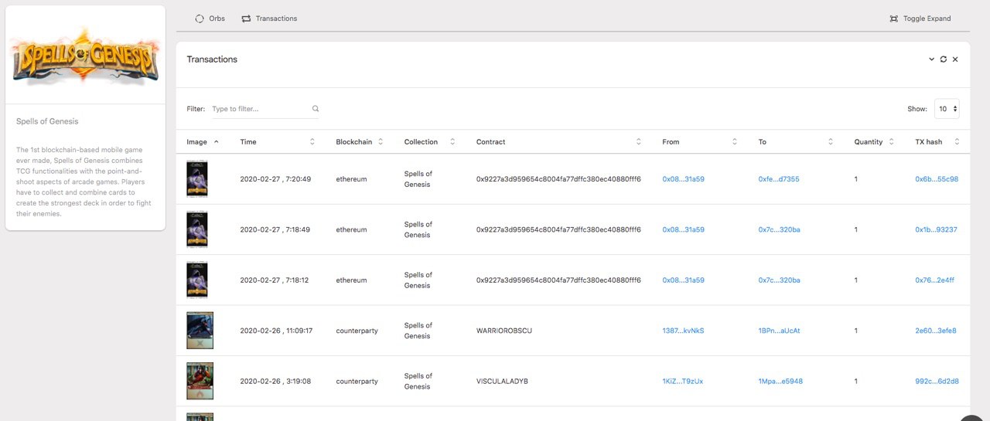
Task: Open WARRIOROBSCU card thumbnail
Action: pyautogui.click(x=200, y=331)
